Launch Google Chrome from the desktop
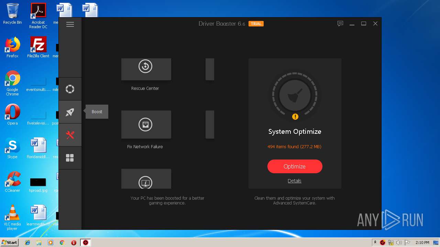This screenshot has width=440, height=247. point(12,83)
